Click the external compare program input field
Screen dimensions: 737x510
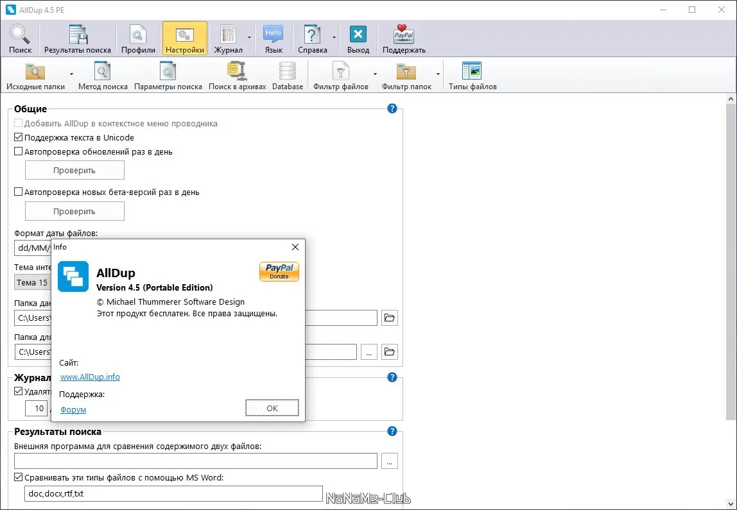point(196,461)
